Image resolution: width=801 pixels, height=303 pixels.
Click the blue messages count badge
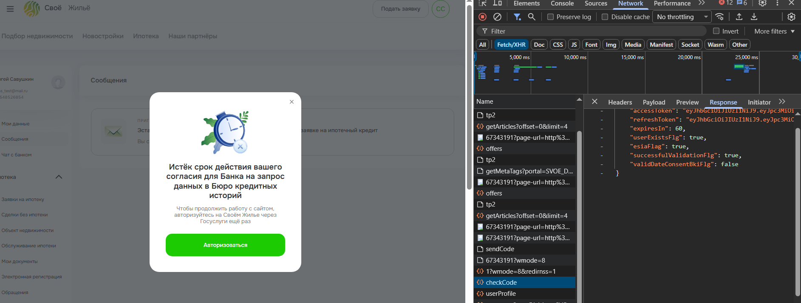742,3
